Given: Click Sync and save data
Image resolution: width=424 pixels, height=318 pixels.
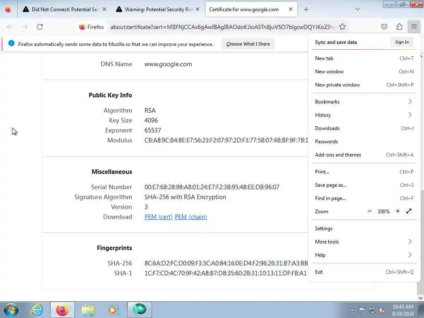Looking at the screenshot, I should [336, 42].
